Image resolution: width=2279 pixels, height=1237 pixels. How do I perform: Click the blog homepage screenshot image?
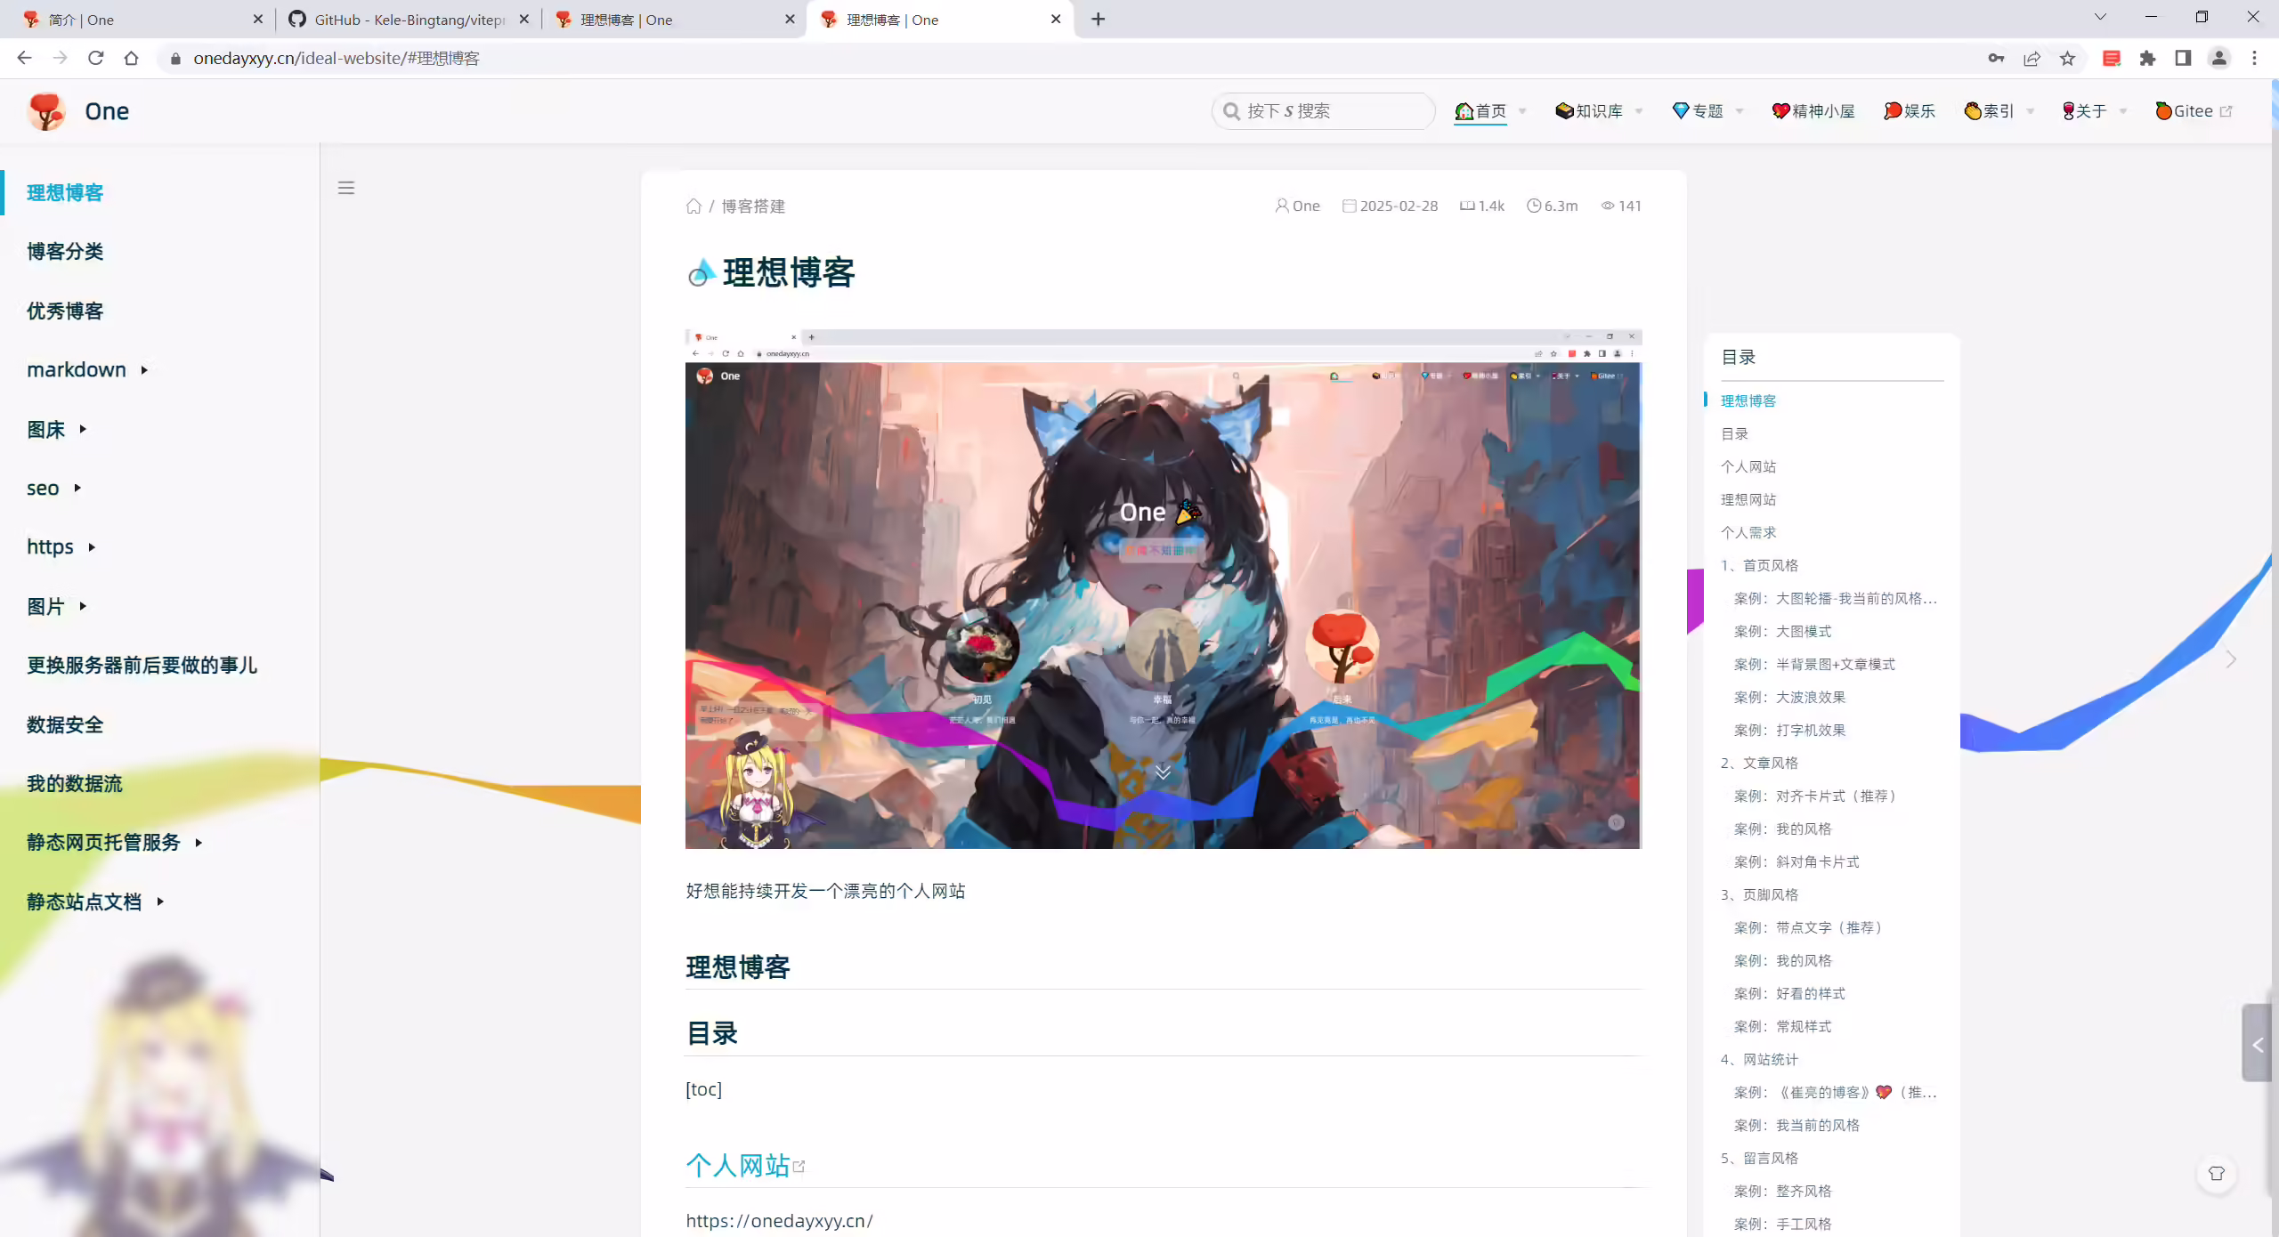[1163, 588]
